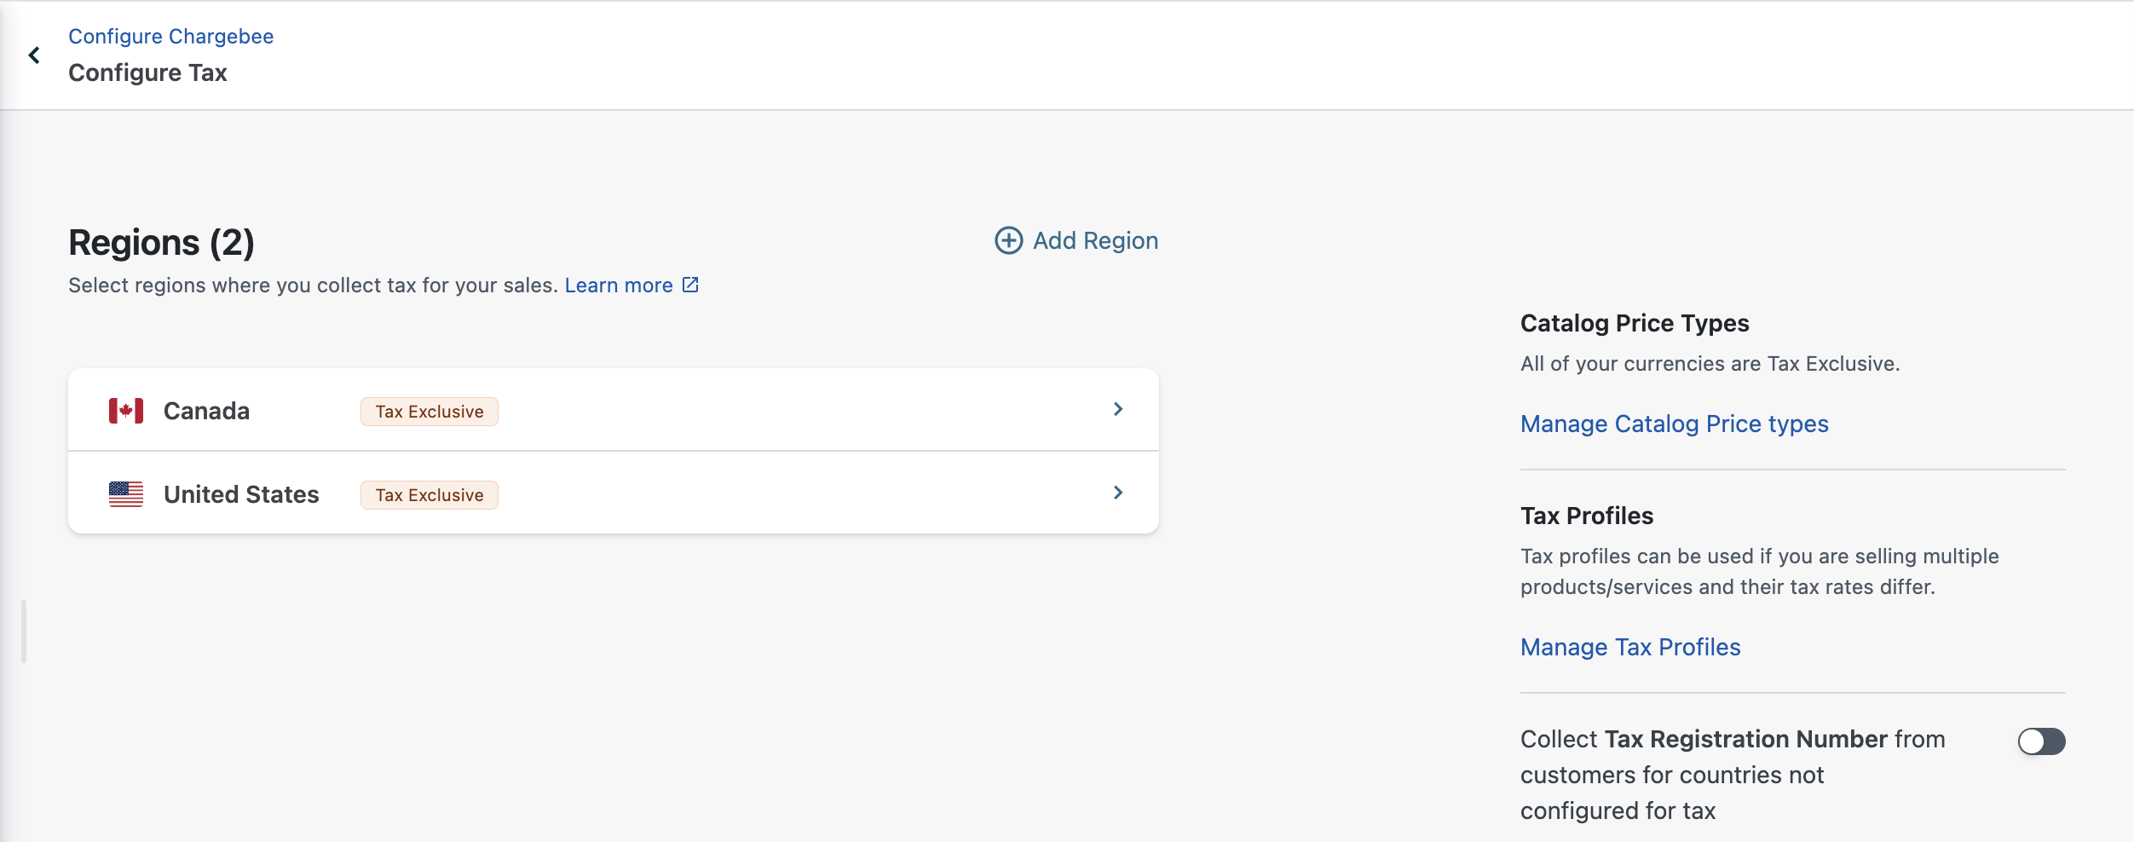Expand the United States region chevron
Screen dimensions: 2134x842
pyautogui.click(x=1118, y=493)
